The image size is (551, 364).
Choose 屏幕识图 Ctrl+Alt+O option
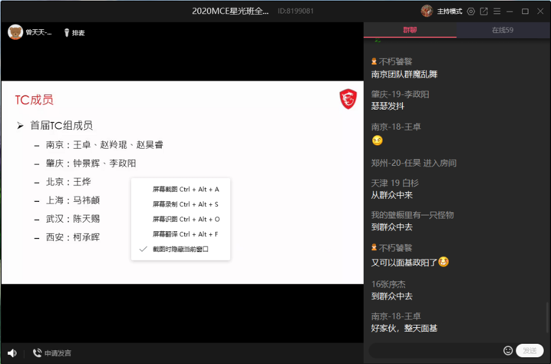click(185, 219)
